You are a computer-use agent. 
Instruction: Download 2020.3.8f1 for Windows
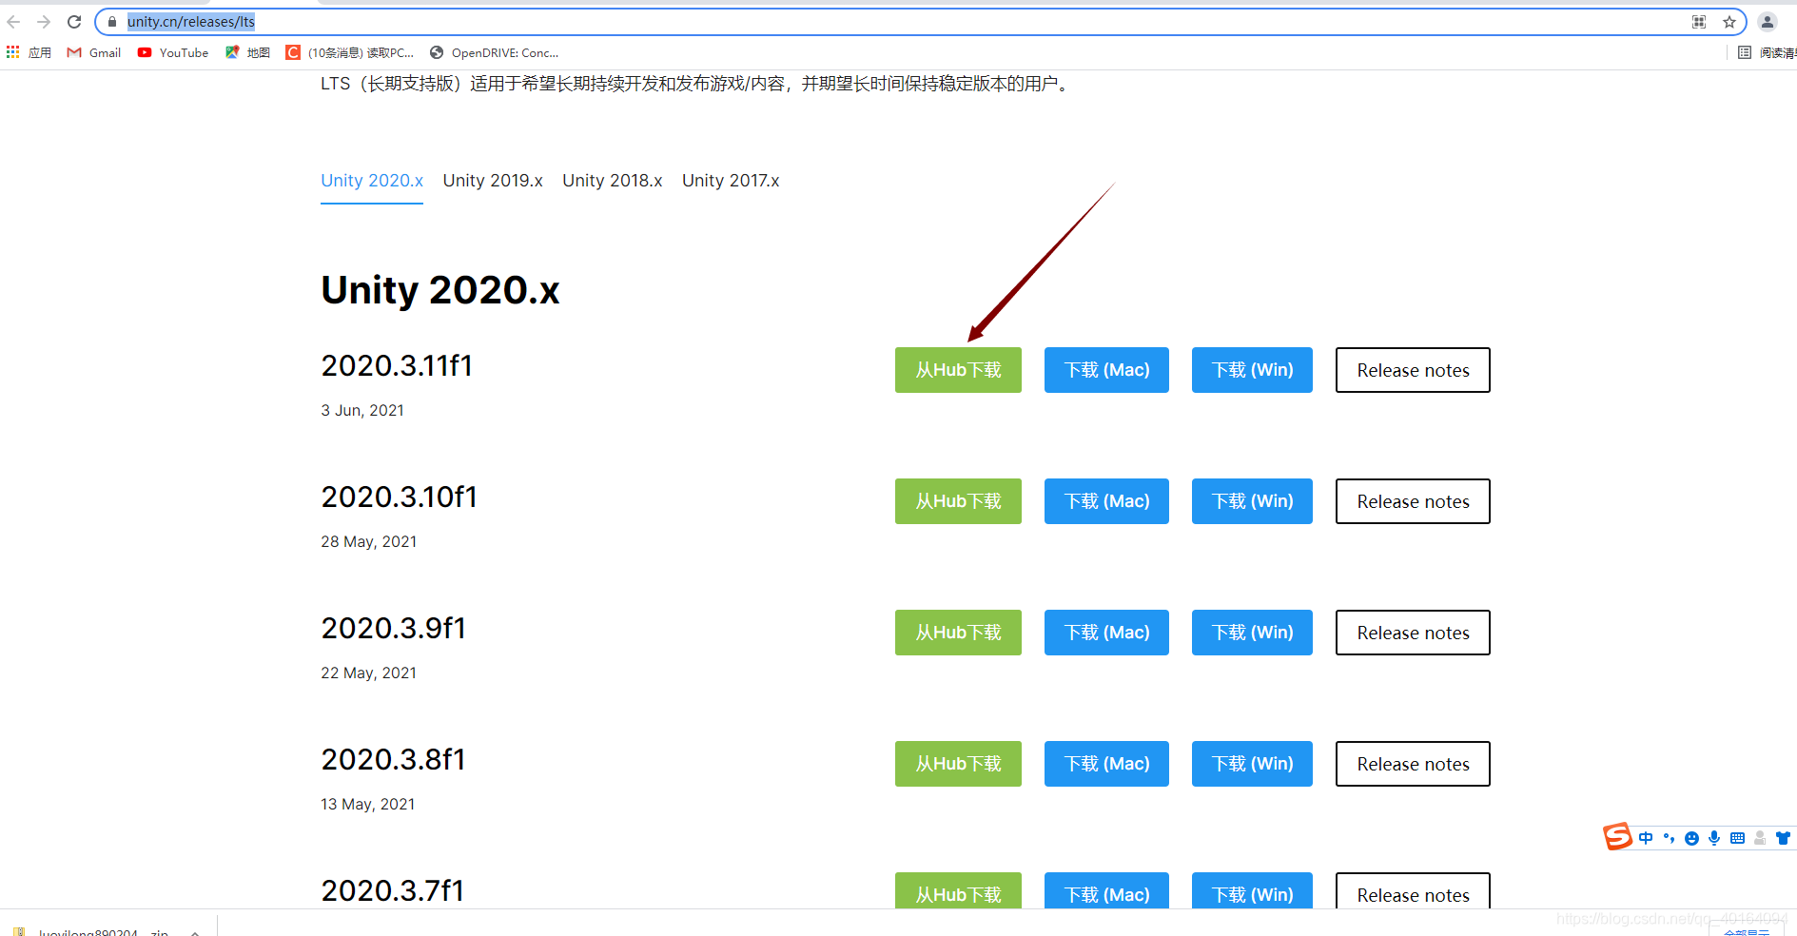(1252, 764)
